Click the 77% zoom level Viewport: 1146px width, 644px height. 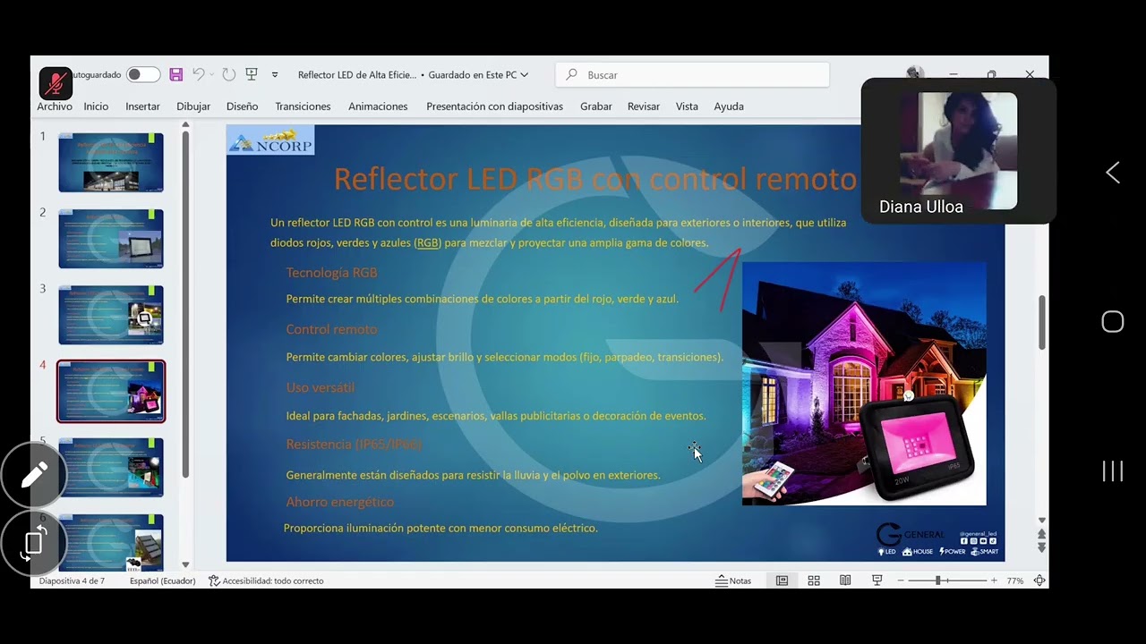tap(1014, 580)
